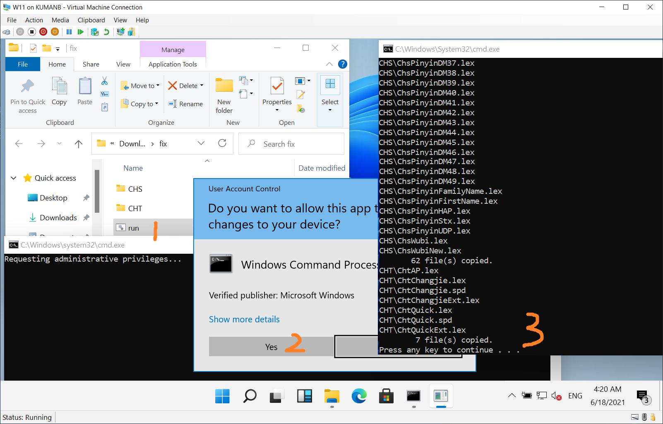Click the Paste shortcut icon
663x424 pixels.
105,107
